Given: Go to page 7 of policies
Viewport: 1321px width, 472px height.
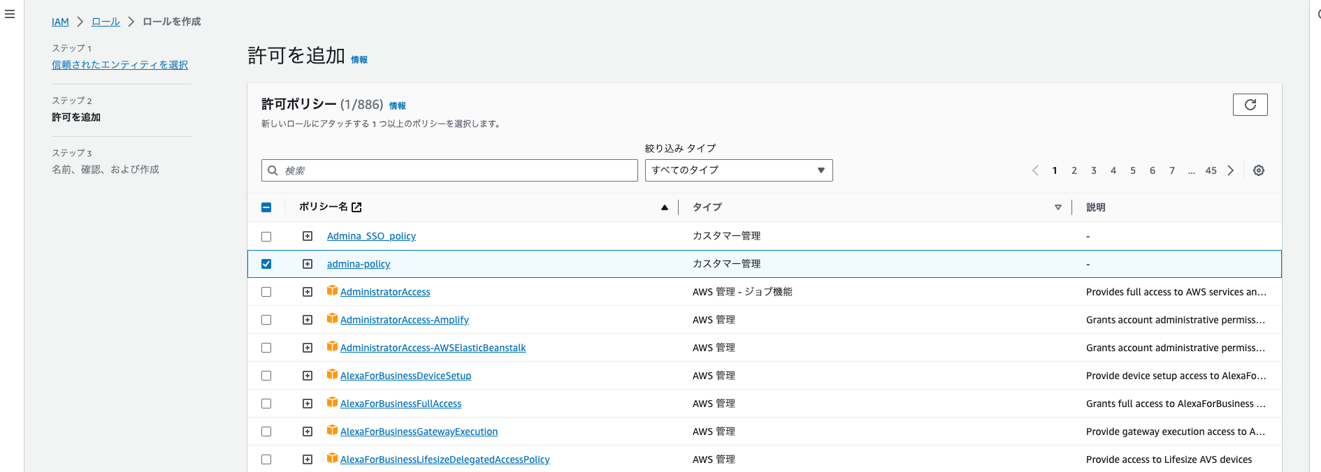Looking at the screenshot, I should pos(1172,170).
